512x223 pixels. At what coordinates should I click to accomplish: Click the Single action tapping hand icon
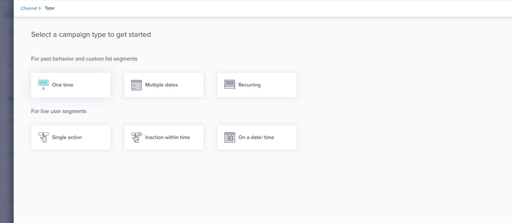(43, 137)
